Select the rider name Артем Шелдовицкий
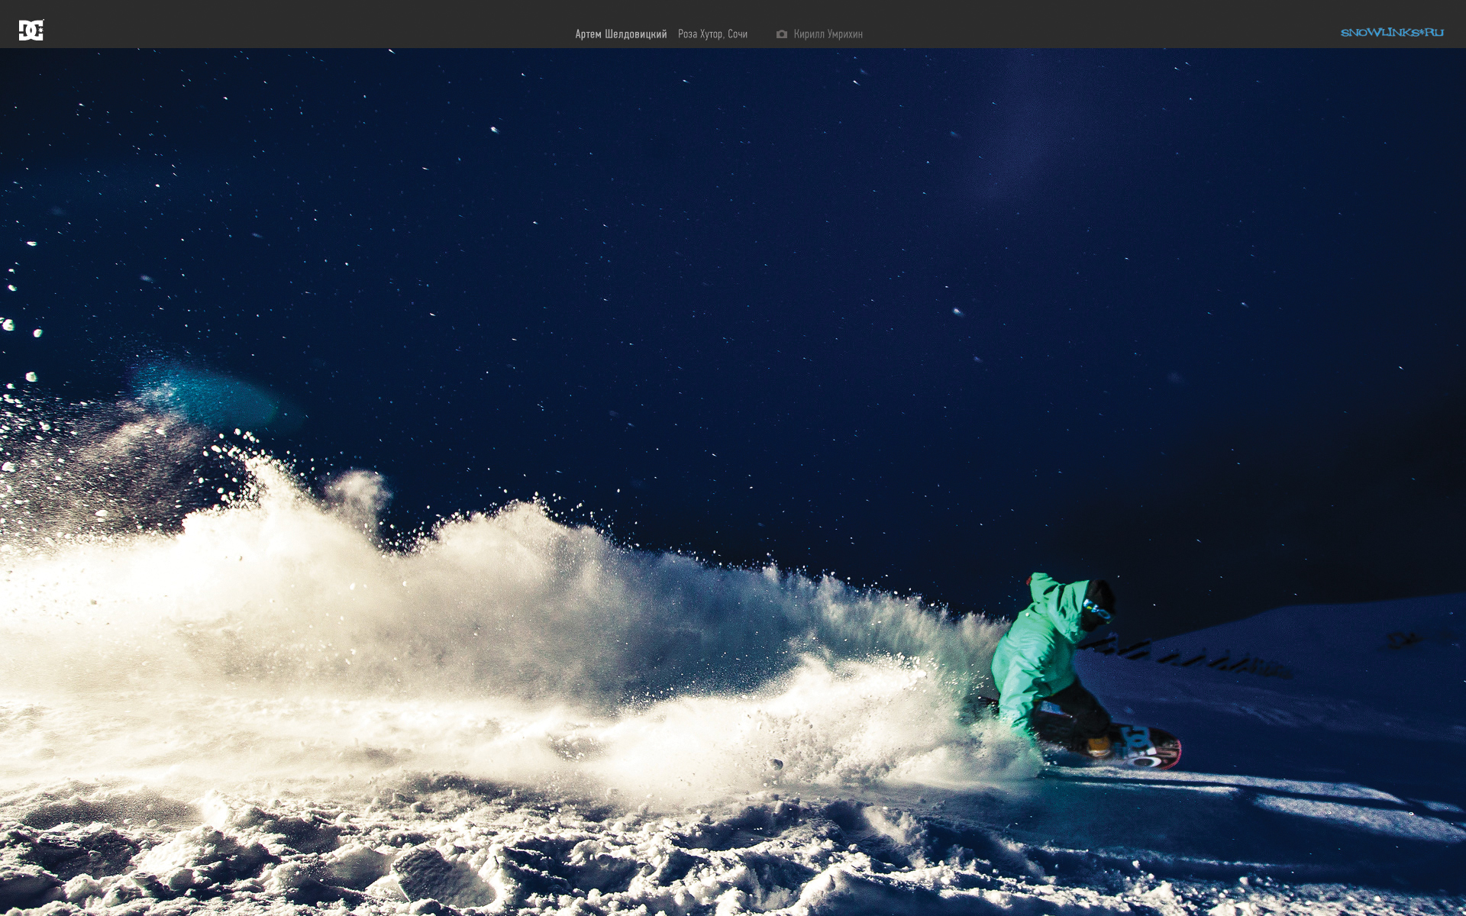Screen dimensions: 1466x916 [621, 34]
